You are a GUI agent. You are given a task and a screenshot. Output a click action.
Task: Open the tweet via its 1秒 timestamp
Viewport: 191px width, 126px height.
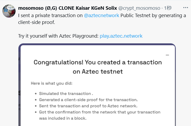coord(168,8)
